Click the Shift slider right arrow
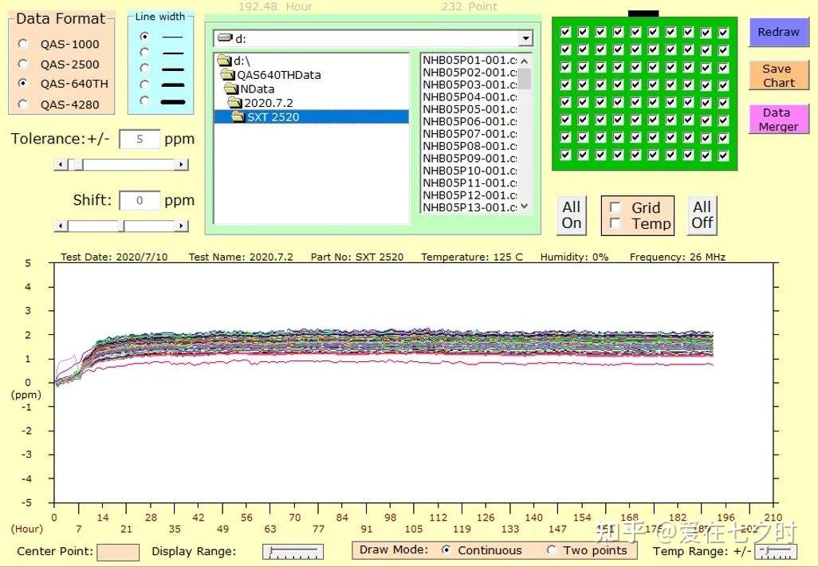 (x=181, y=226)
